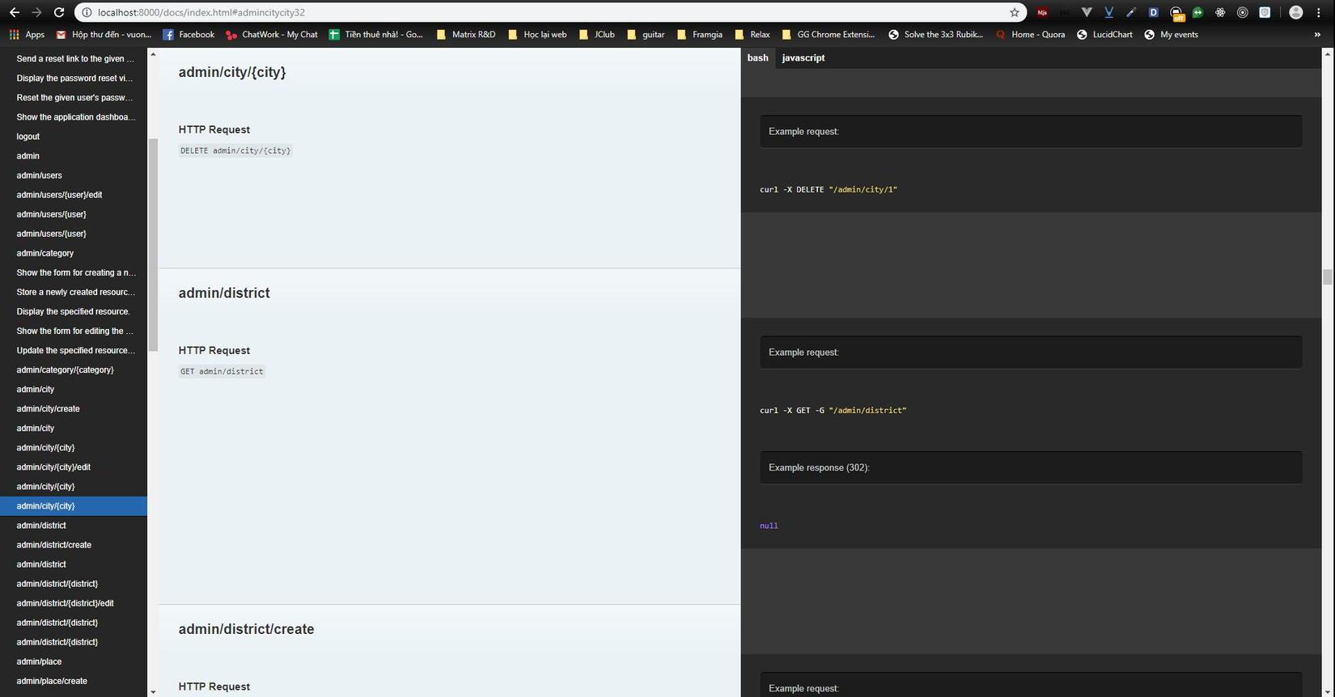This screenshot has width=1335, height=697.
Task: Switch to the bash code tab
Action: point(758,58)
